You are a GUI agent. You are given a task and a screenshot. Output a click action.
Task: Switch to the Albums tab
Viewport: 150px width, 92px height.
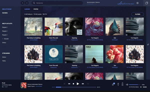27,9
